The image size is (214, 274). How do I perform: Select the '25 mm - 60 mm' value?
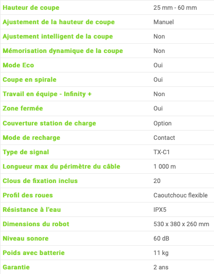point(175,8)
